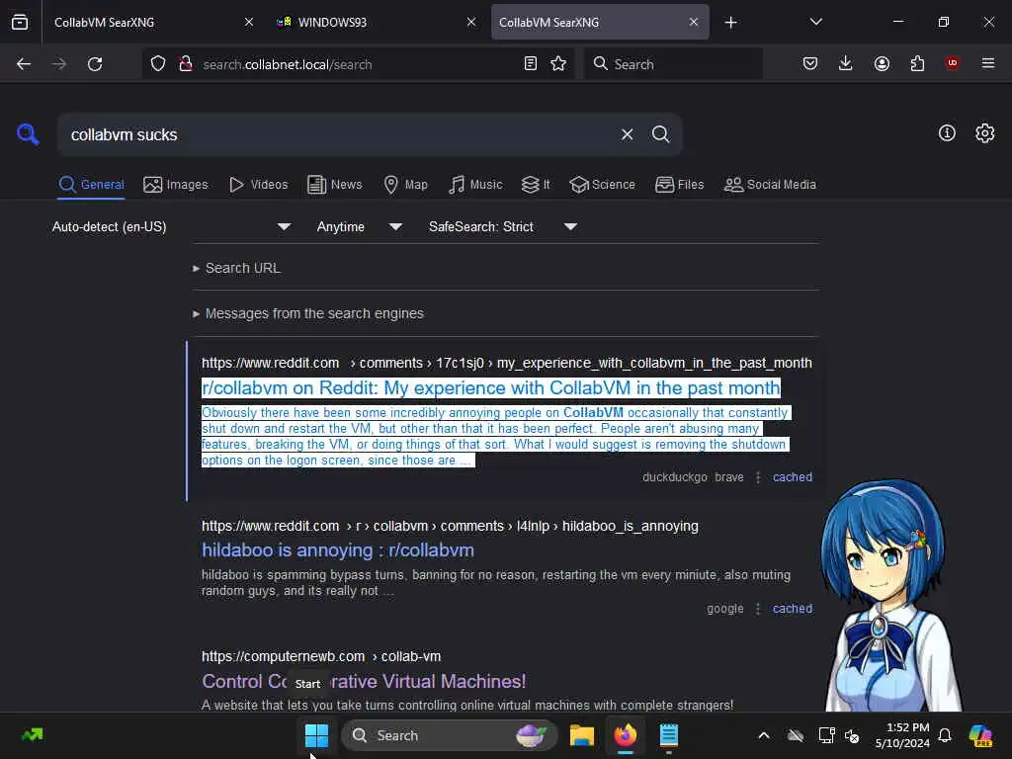Viewport: 1012px width, 759px height.
Task: Open the notification bell
Action: pyautogui.click(x=945, y=735)
